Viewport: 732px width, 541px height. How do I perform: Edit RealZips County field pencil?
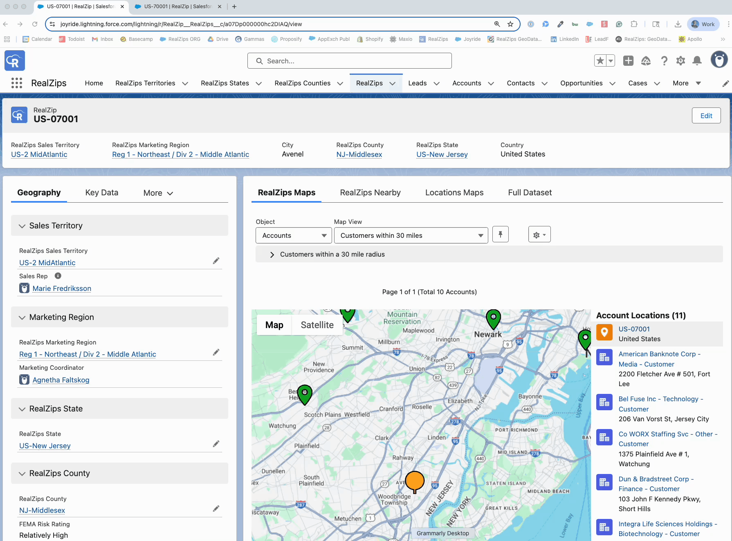coord(216,509)
